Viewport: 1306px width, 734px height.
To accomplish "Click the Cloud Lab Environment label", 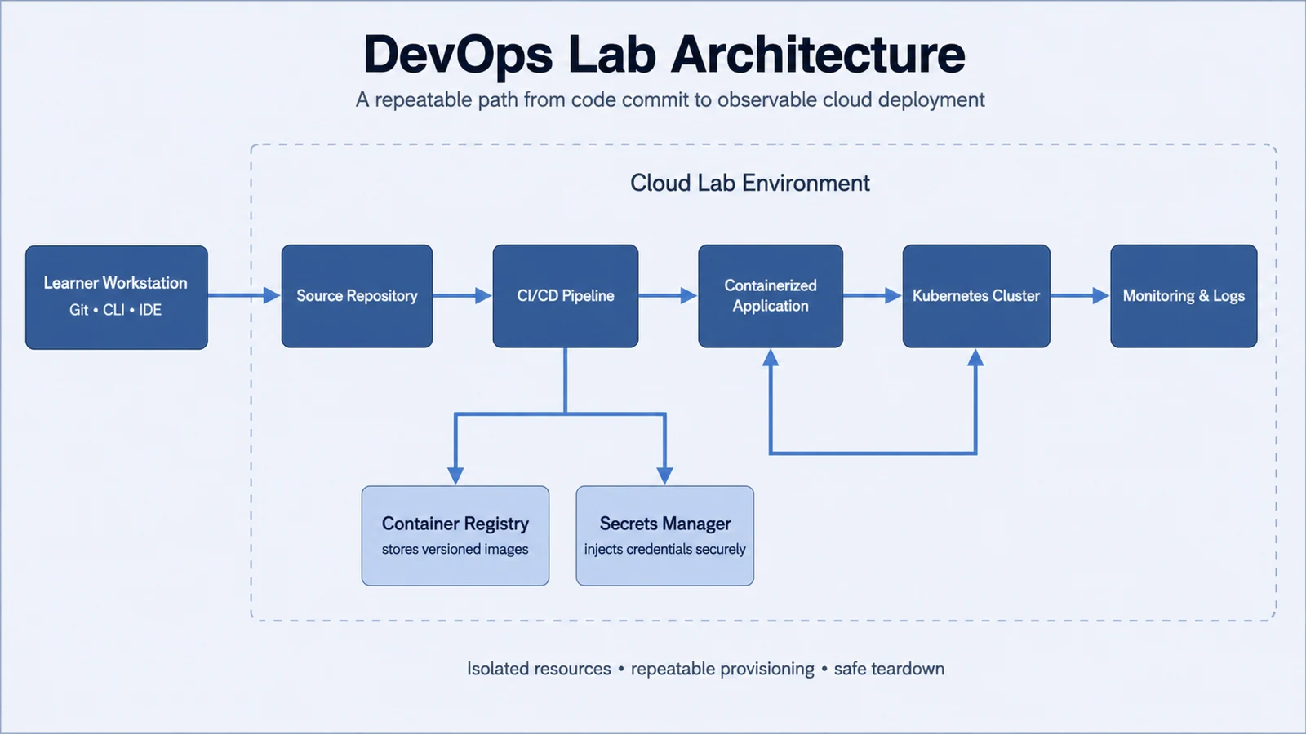I will tap(750, 183).
